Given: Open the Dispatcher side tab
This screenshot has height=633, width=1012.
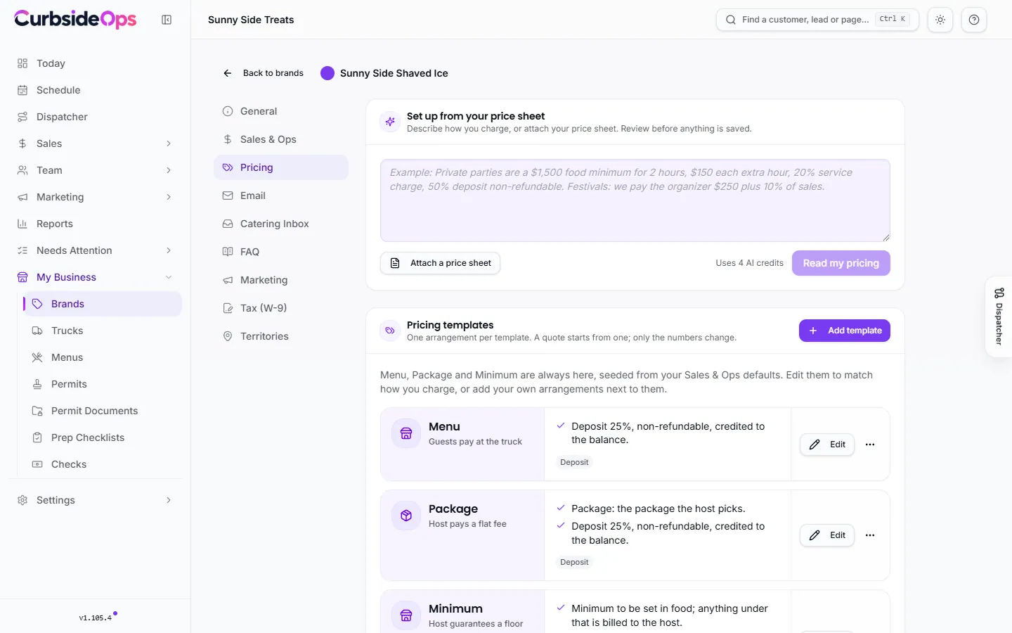Looking at the screenshot, I should click(999, 316).
